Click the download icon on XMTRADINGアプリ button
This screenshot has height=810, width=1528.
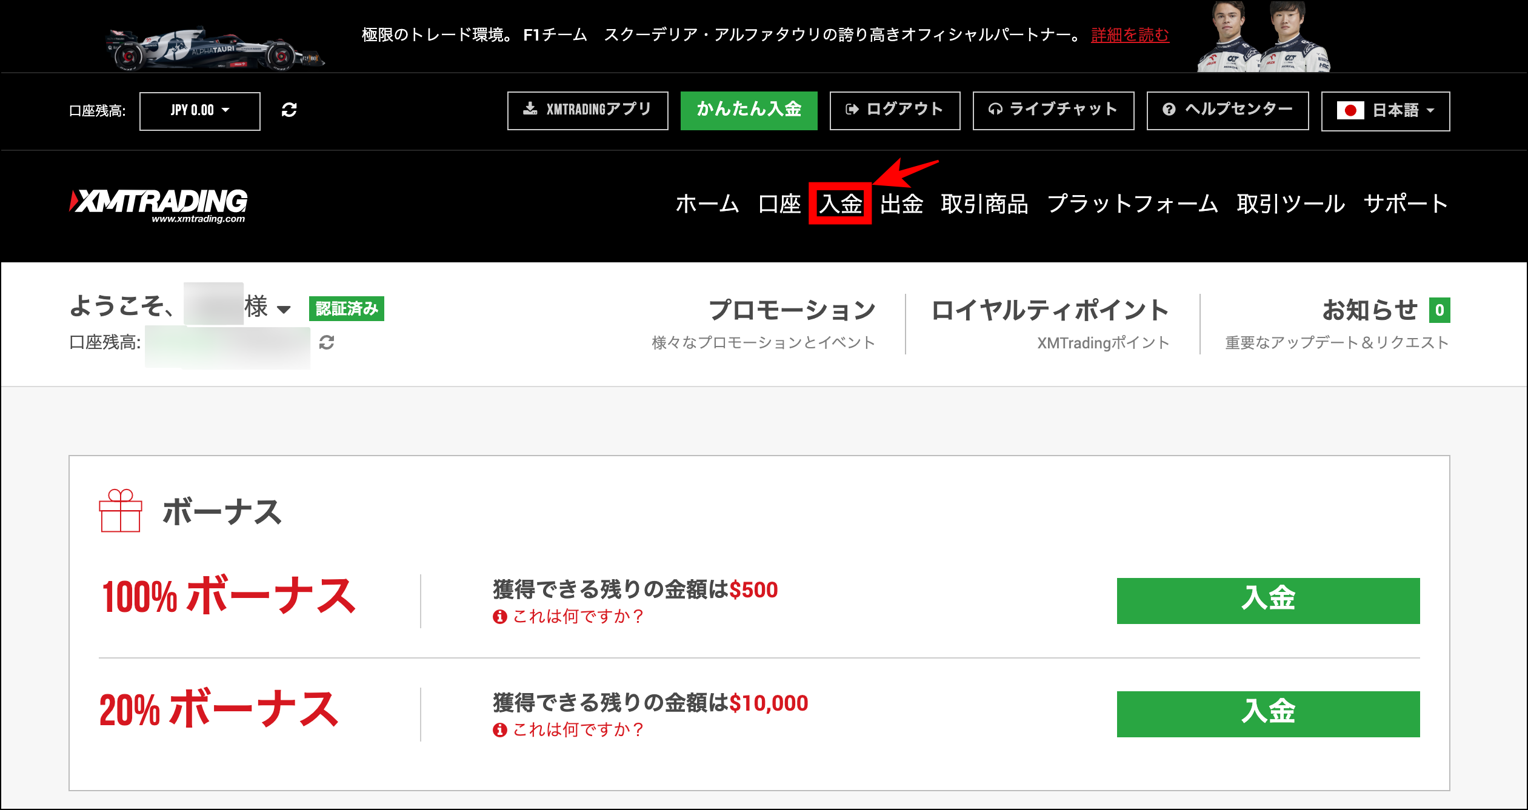(530, 109)
